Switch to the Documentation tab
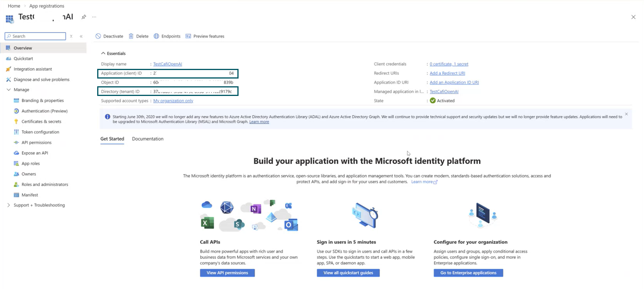644x289 pixels. (x=148, y=139)
